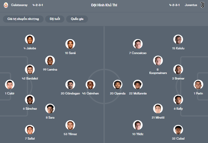Viewport: 208px width, 143px height.
Task: Select Koopmeiners' player portrait
Action: tap(158, 61)
